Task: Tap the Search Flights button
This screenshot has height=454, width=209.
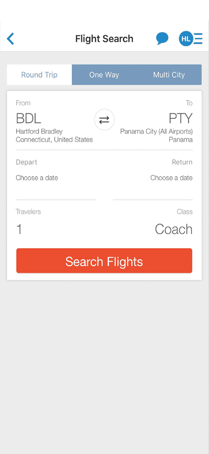Action: [104, 261]
